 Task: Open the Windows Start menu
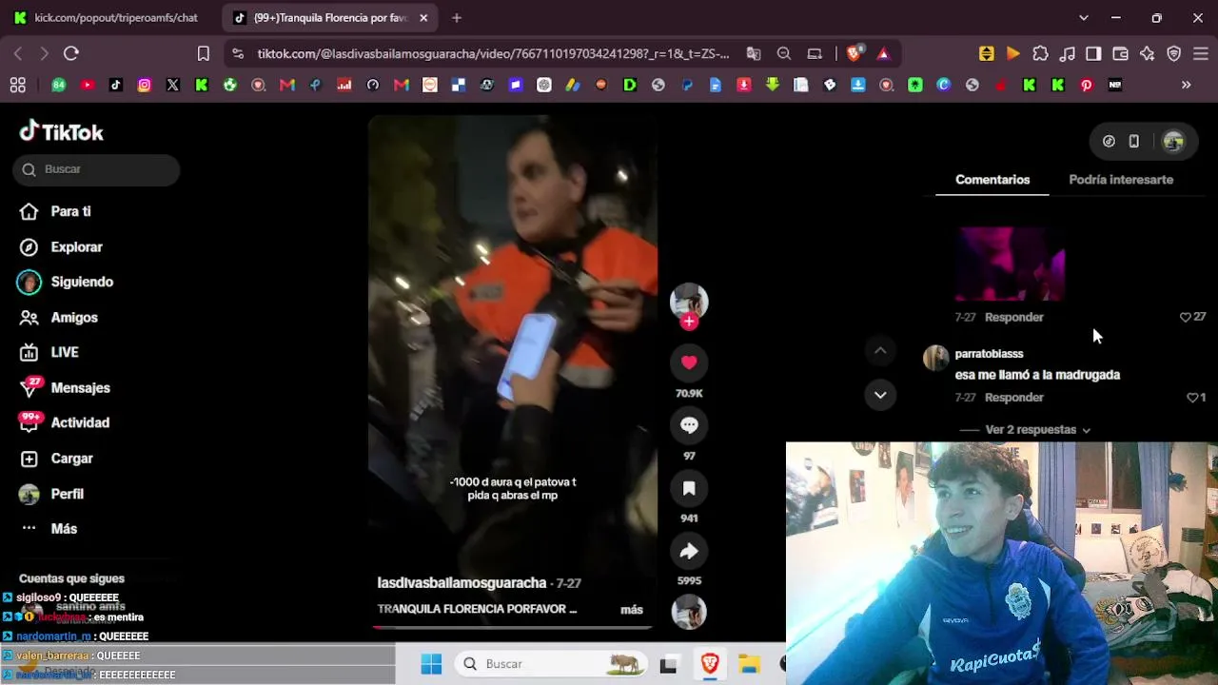[431, 664]
